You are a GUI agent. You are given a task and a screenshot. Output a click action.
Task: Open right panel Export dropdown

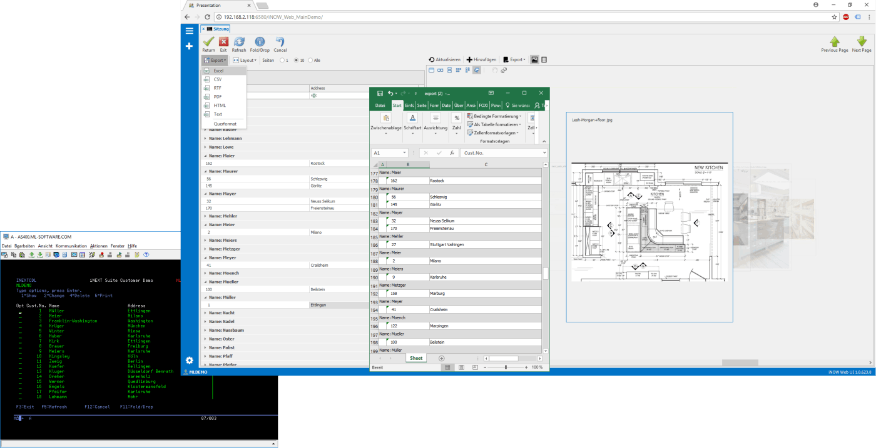point(515,59)
